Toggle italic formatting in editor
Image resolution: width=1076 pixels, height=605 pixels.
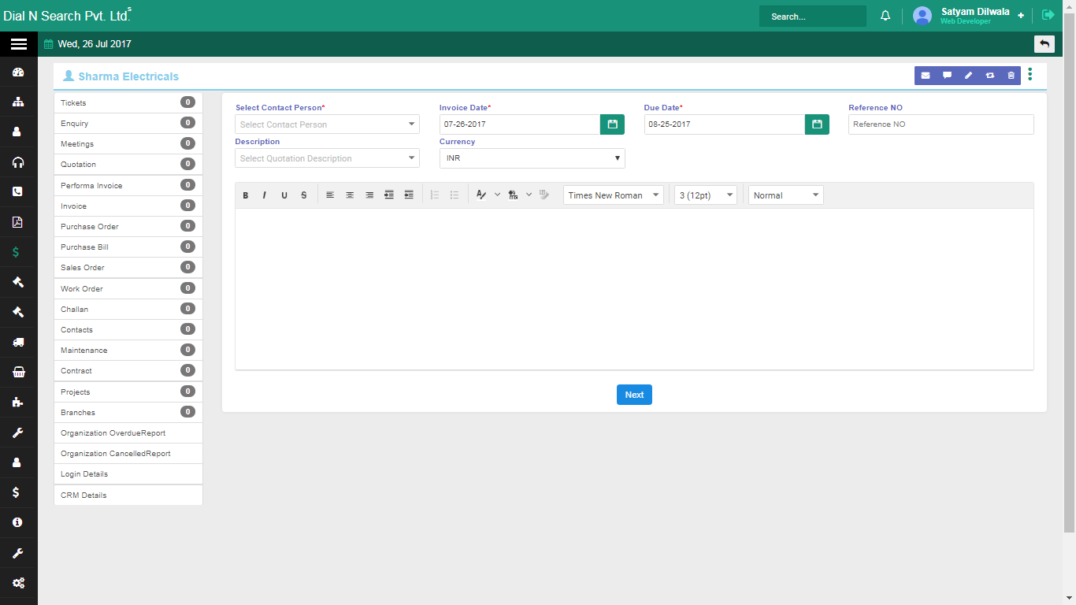pos(265,195)
